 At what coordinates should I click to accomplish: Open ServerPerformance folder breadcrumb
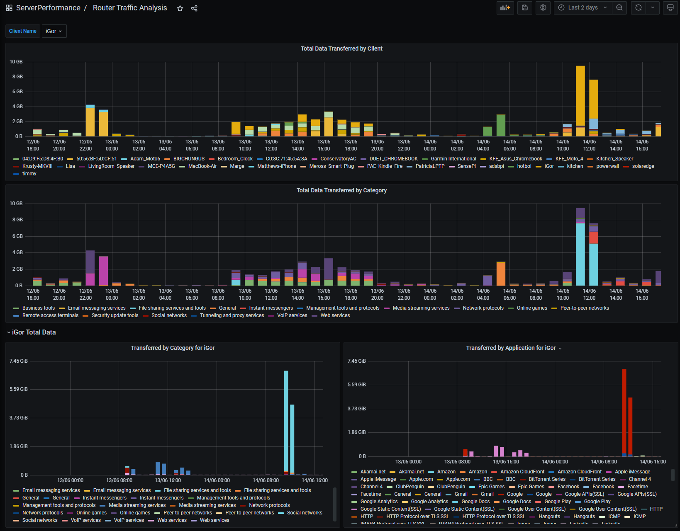tap(48, 8)
